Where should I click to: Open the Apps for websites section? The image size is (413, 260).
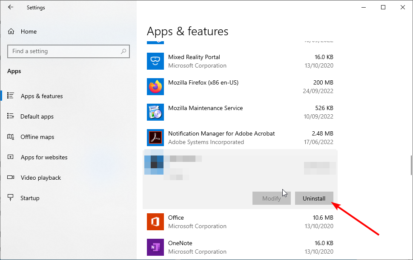click(44, 157)
